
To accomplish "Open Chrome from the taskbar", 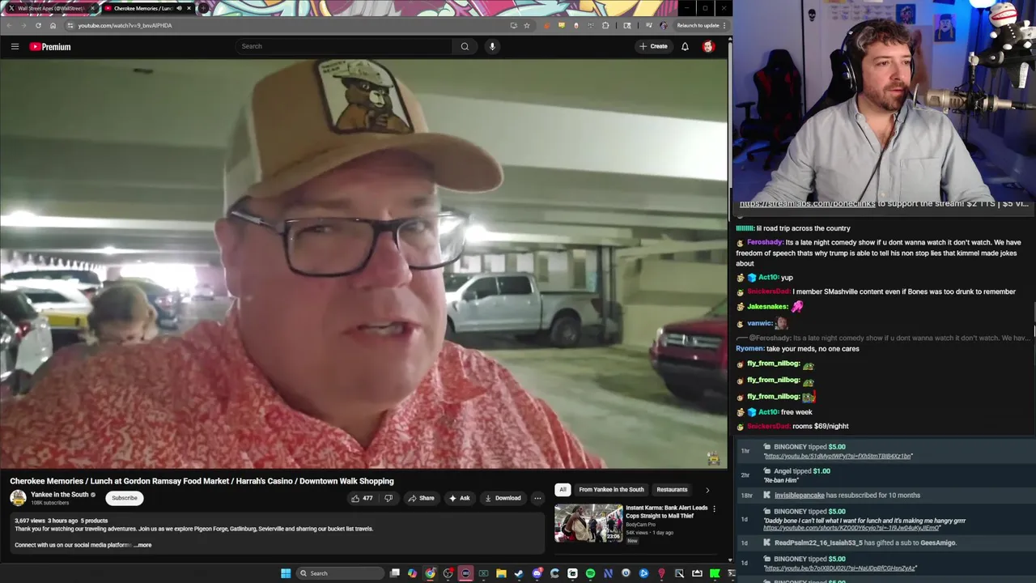I will click(x=430, y=573).
